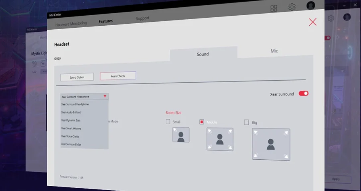Toggle the Xear Surround switch off
This screenshot has height=191, width=361.
pyautogui.click(x=304, y=93)
